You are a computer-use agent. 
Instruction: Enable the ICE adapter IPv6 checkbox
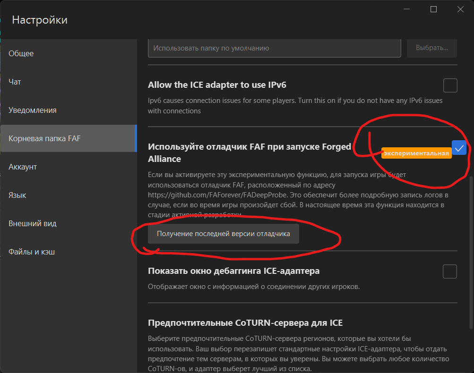[x=450, y=85]
